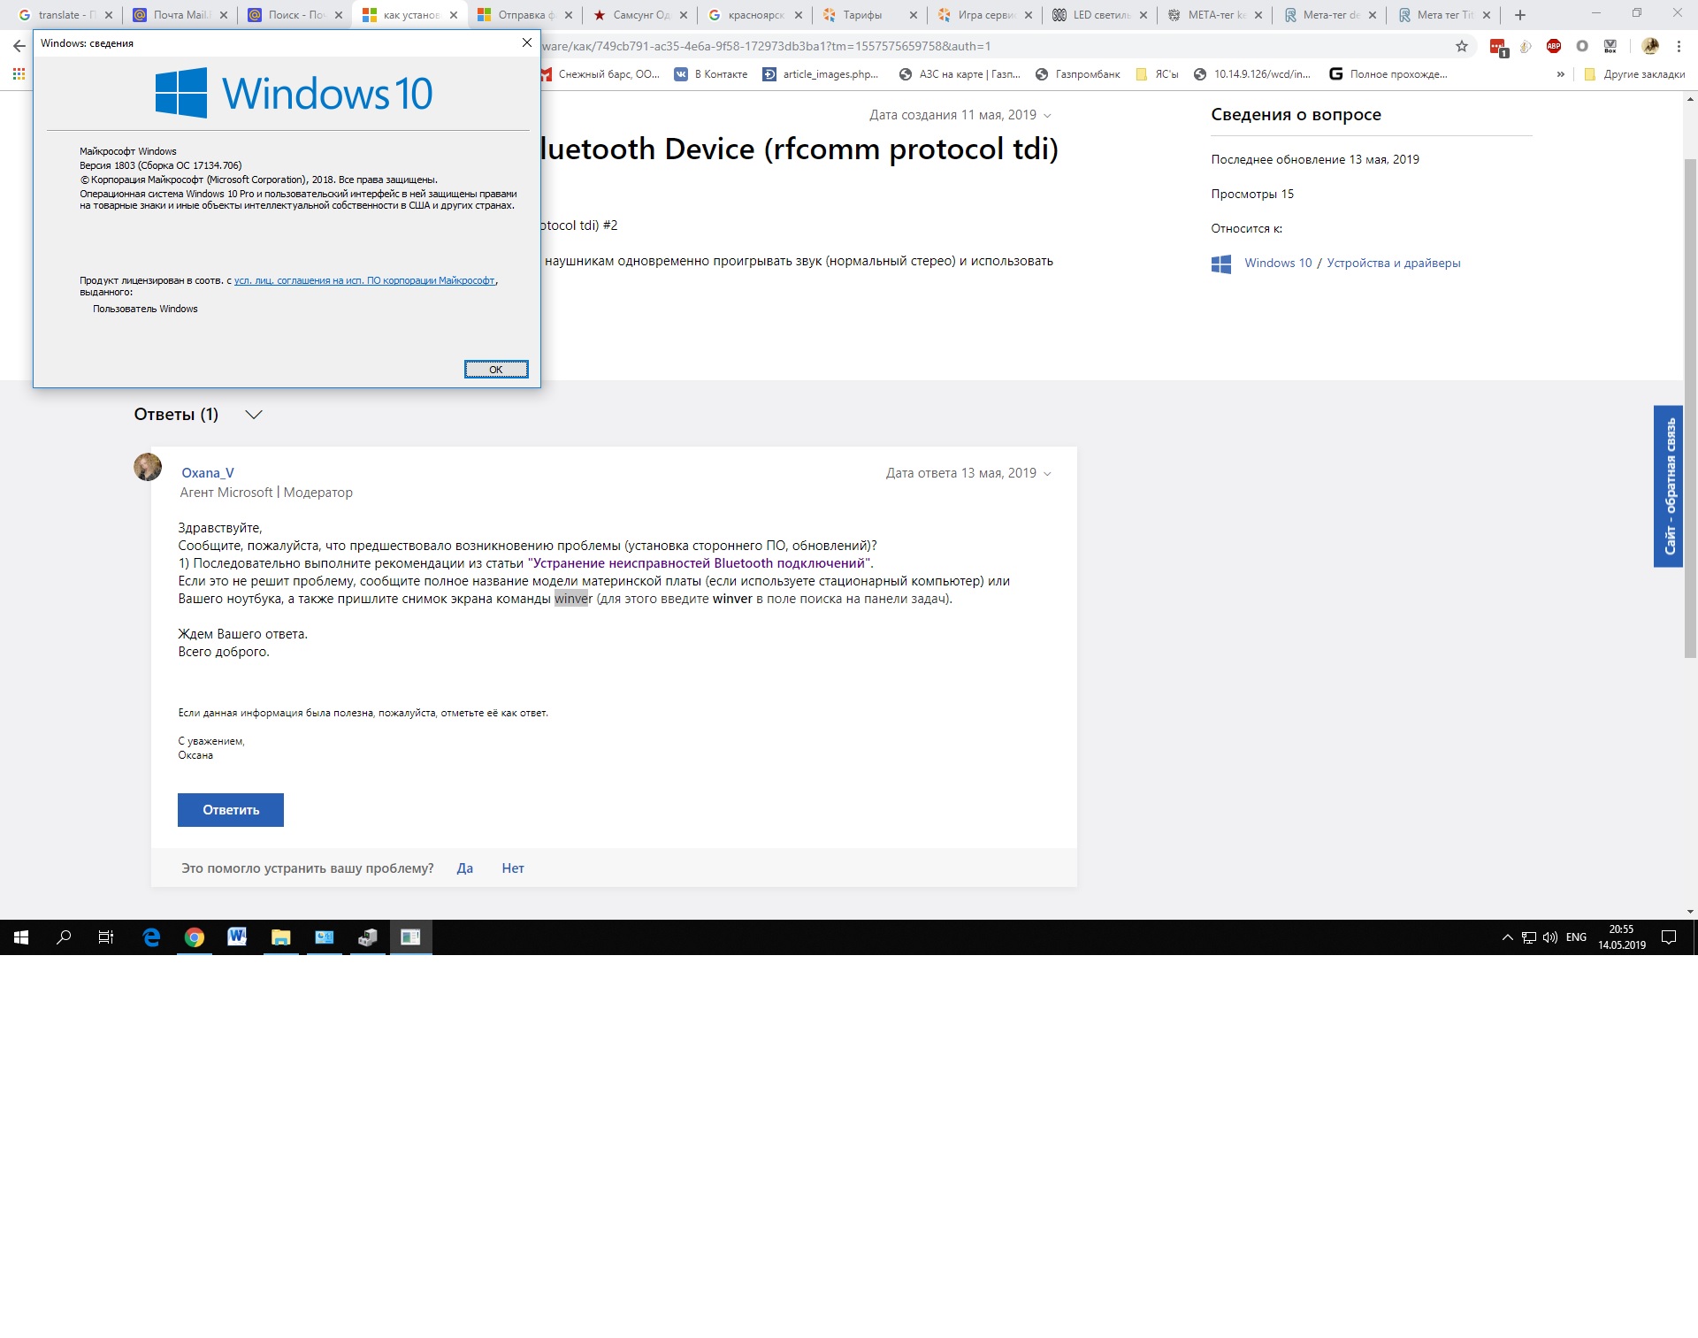Open Chrome's three-dot menu
Image resolution: width=1698 pixels, height=1338 pixels.
(x=1679, y=46)
